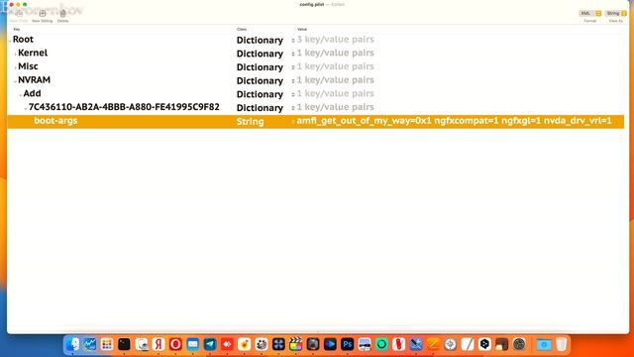
Task: Click the Value column header
Action: coord(302,29)
